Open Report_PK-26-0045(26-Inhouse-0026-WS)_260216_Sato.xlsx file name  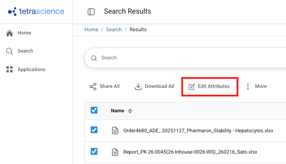click(x=190, y=152)
